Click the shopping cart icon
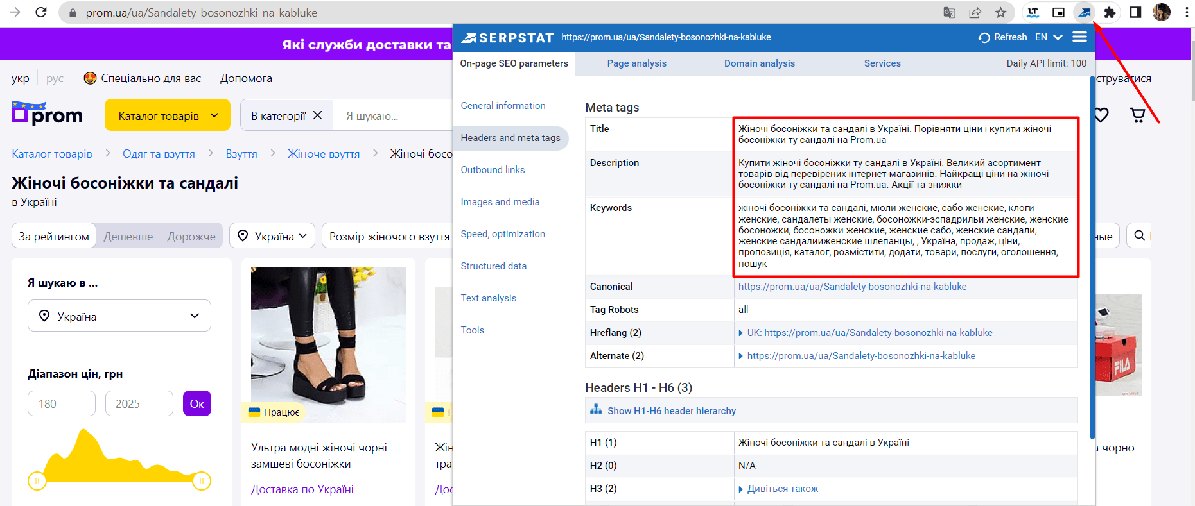Viewport: 1195px width, 506px height. pyautogui.click(x=1137, y=115)
